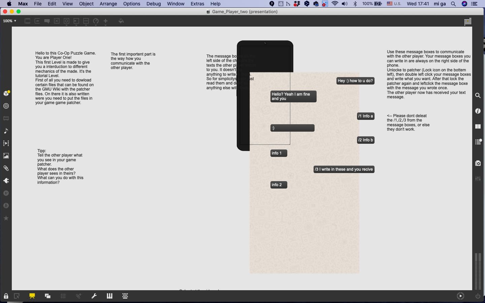Click the 'info 2' message box
Image resolution: width=485 pixels, height=303 pixels.
point(279,185)
